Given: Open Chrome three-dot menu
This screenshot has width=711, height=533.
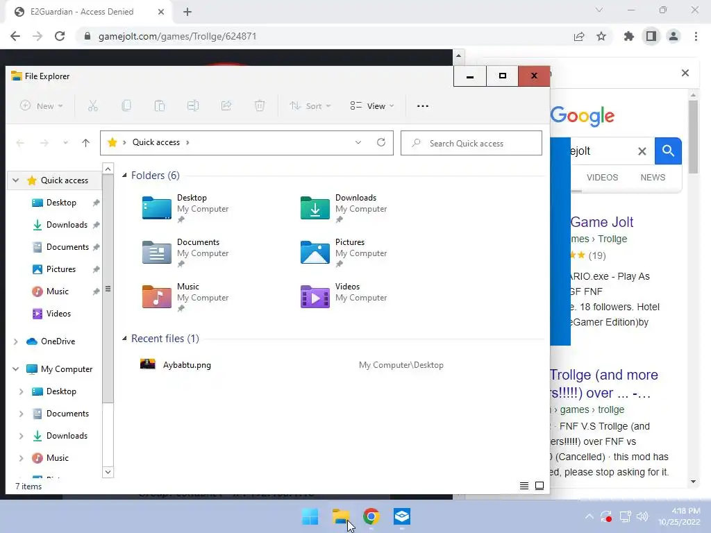Looking at the screenshot, I should (696, 36).
